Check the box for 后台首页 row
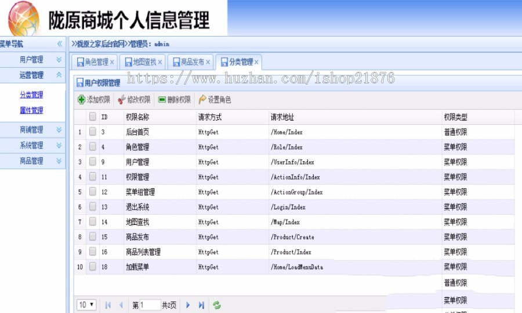522x313 pixels. tap(93, 132)
